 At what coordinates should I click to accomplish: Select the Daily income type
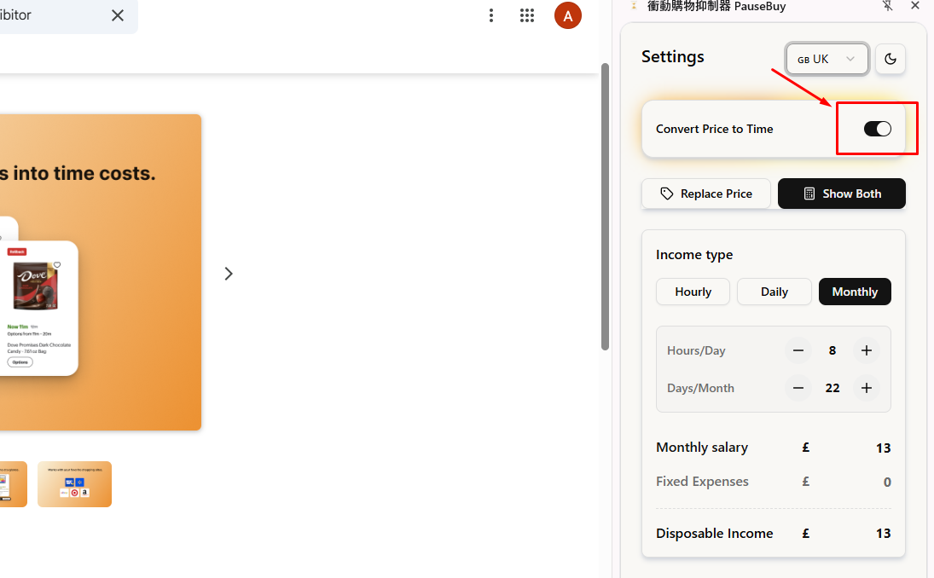point(774,292)
